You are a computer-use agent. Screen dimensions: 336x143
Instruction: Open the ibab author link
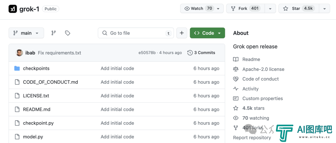(x=30, y=53)
